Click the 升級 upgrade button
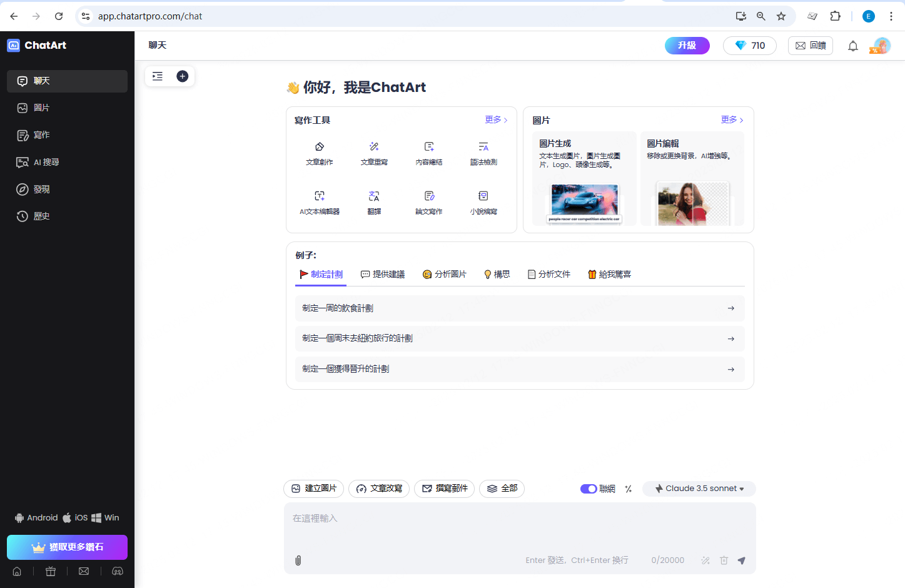 687,46
